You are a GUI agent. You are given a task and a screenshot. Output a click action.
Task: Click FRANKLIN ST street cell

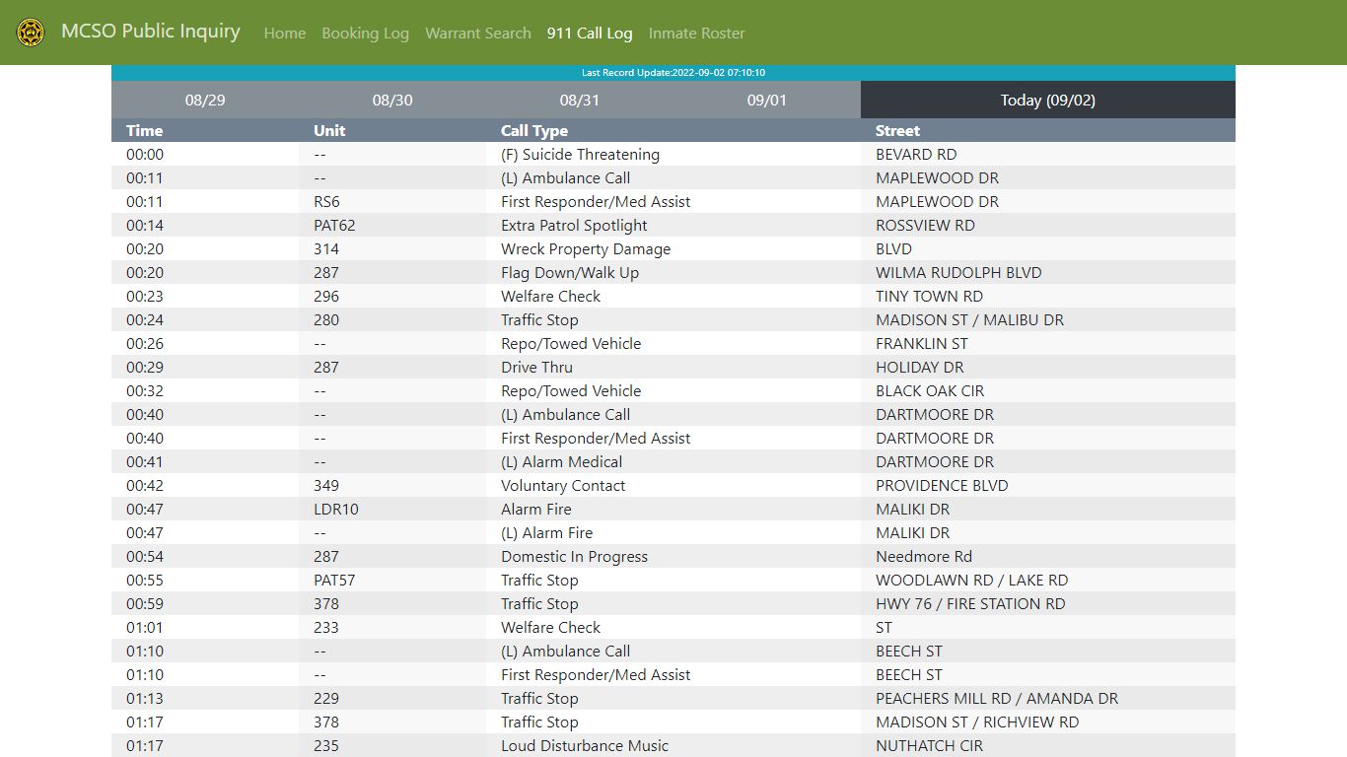(1048, 343)
